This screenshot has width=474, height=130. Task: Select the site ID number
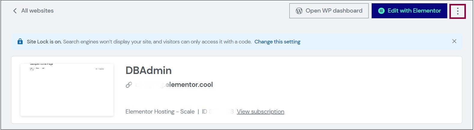(x=218, y=111)
